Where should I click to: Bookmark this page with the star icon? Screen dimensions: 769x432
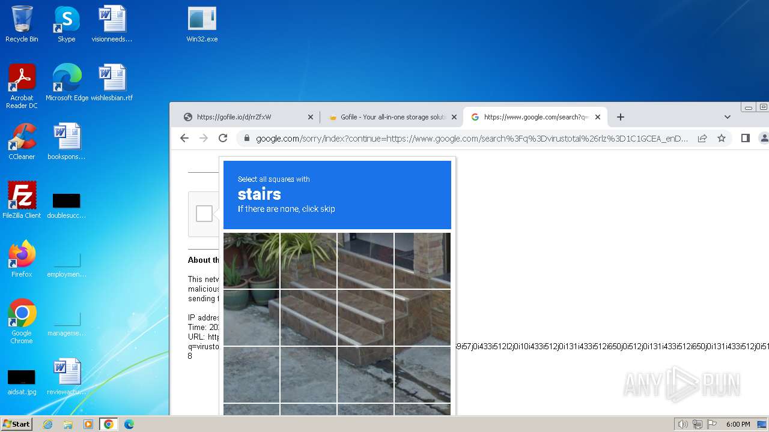[722, 138]
